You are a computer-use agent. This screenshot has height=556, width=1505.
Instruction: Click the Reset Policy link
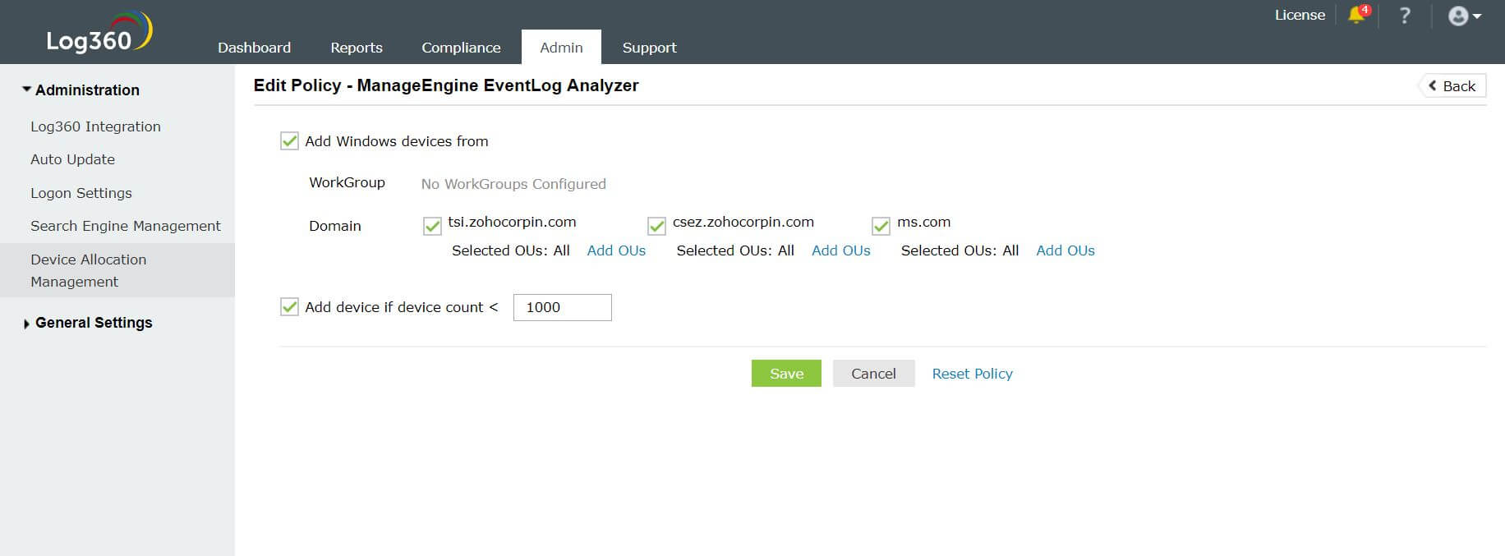(x=972, y=373)
